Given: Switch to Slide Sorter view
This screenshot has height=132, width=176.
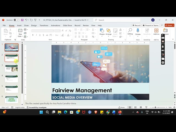Looking at the screenshot, I should (135, 108).
